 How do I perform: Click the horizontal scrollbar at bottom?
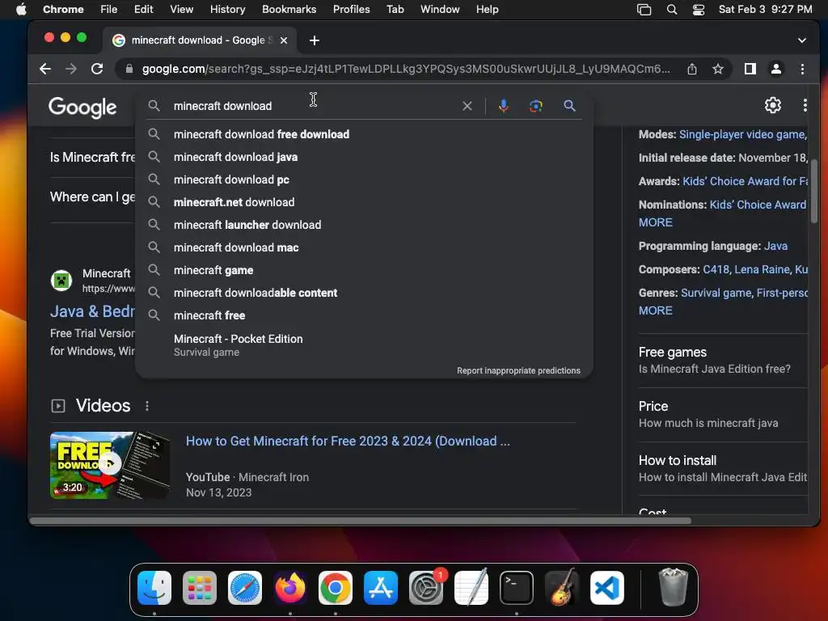[360, 521]
